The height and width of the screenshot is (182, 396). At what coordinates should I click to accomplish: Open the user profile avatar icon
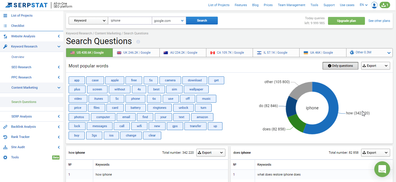374,5
